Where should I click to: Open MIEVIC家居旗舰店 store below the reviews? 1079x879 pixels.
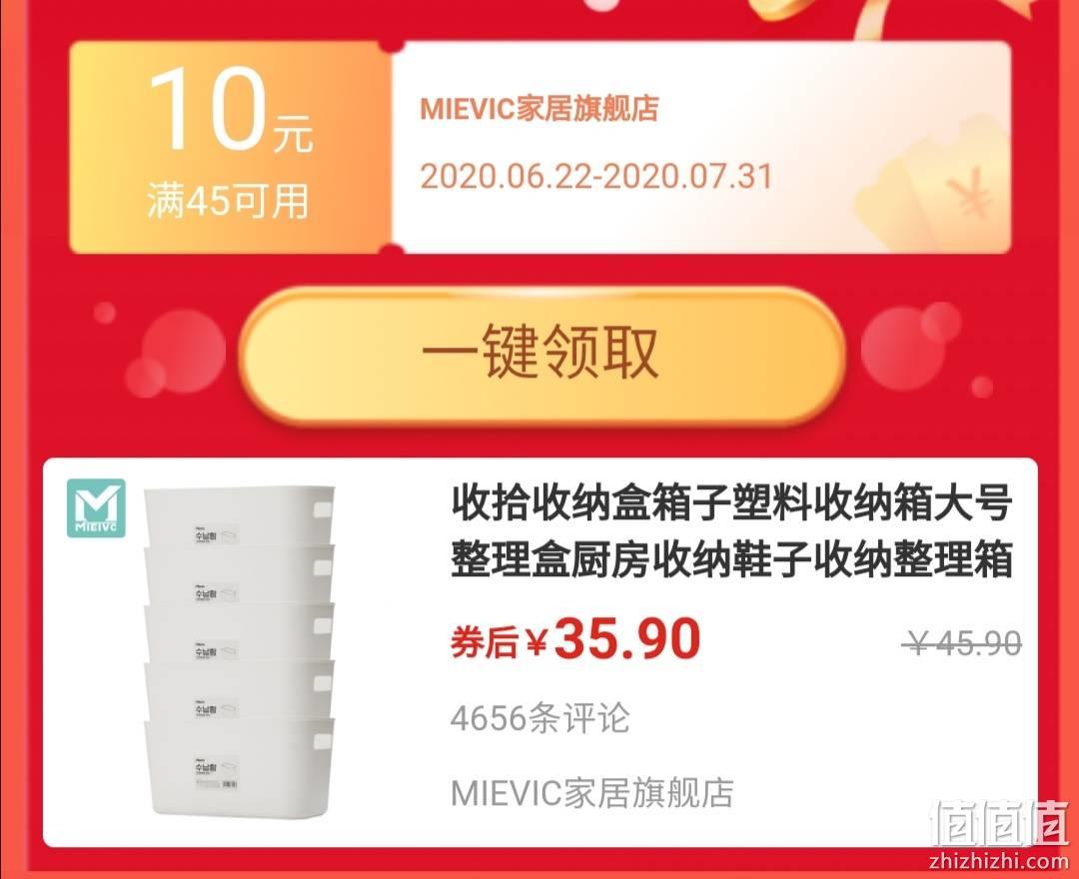(x=591, y=793)
